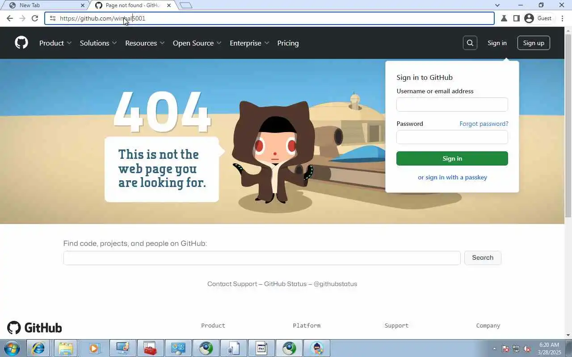
Task: Open the tab search chevron
Action: pos(497,5)
